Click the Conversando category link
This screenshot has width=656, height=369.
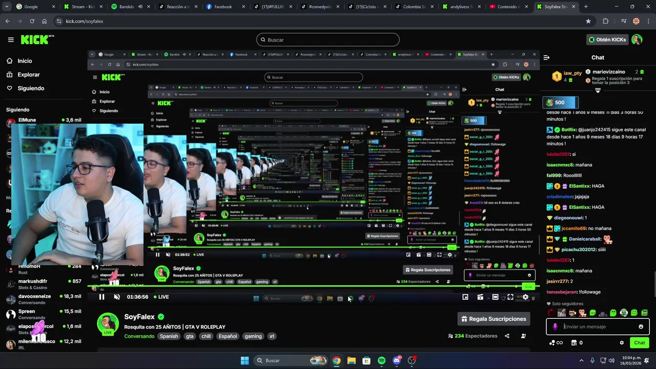point(139,336)
